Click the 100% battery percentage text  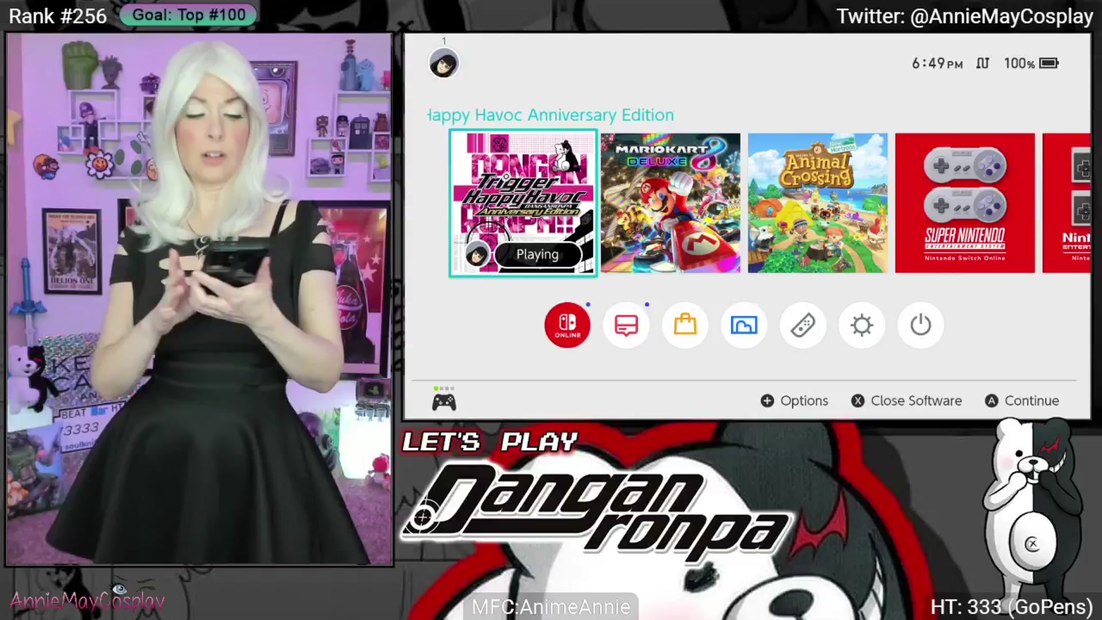coord(1019,63)
